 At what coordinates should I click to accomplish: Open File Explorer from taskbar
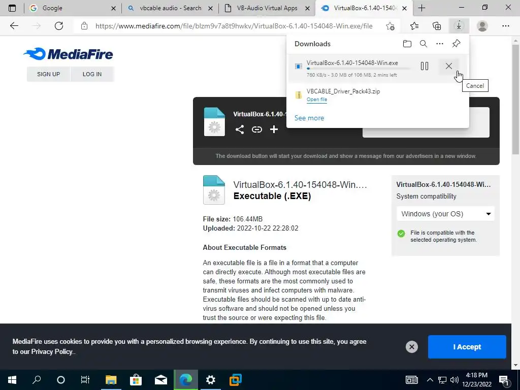click(x=111, y=380)
